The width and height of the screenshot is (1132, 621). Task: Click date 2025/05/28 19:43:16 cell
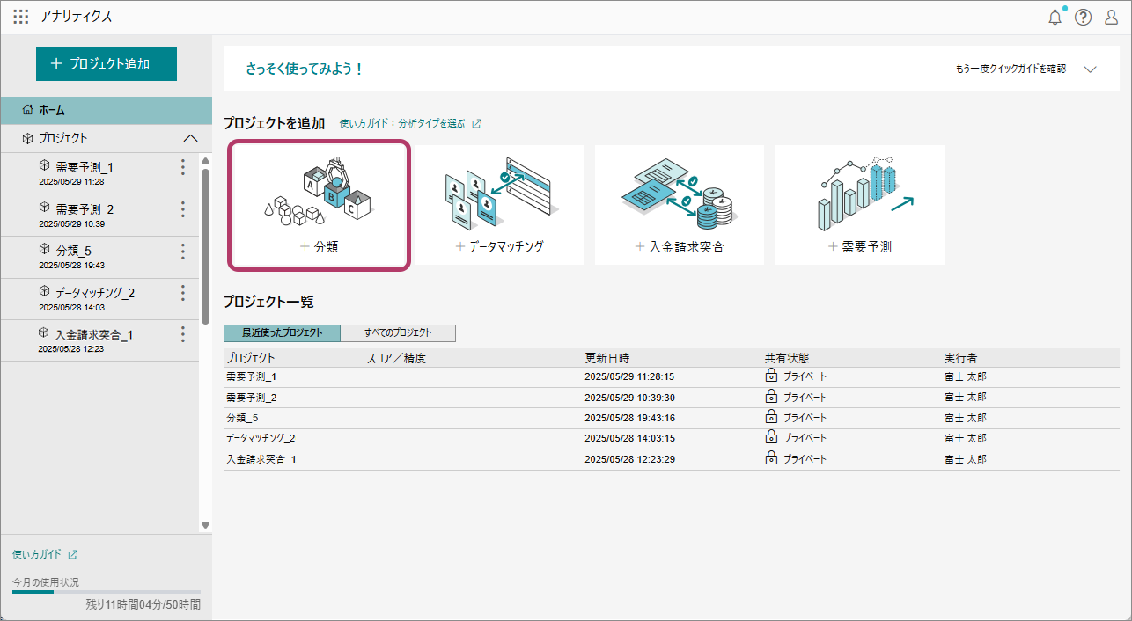(x=630, y=418)
